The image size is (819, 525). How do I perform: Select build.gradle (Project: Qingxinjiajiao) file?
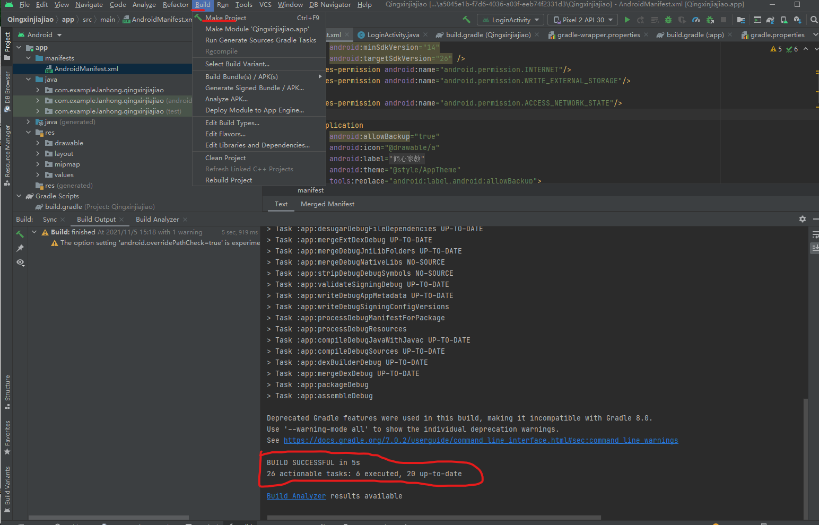[x=100, y=207]
